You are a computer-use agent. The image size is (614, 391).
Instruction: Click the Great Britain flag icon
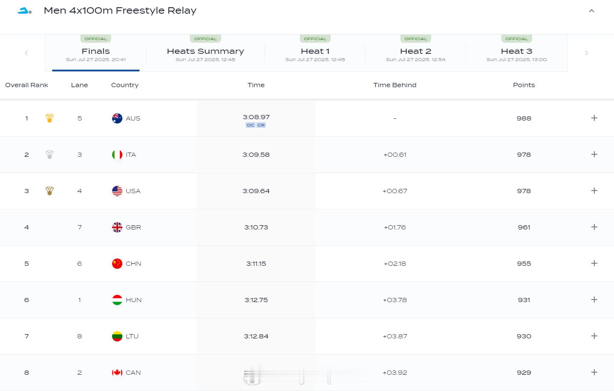coord(117,227)
